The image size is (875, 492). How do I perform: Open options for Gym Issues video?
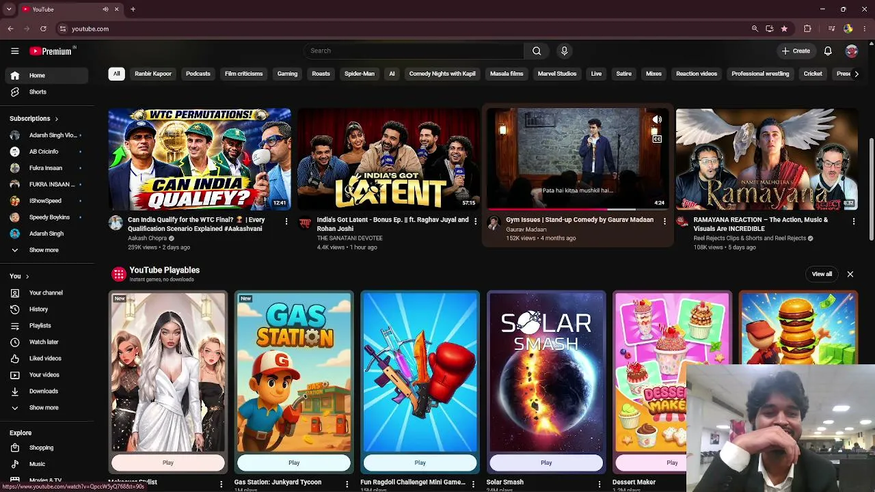(664, 221)
